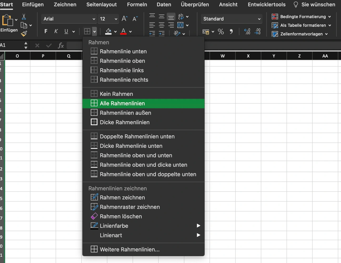Switch to the Formeln ribbon tab
Screen dimensions: 341x263
point(137,4)
